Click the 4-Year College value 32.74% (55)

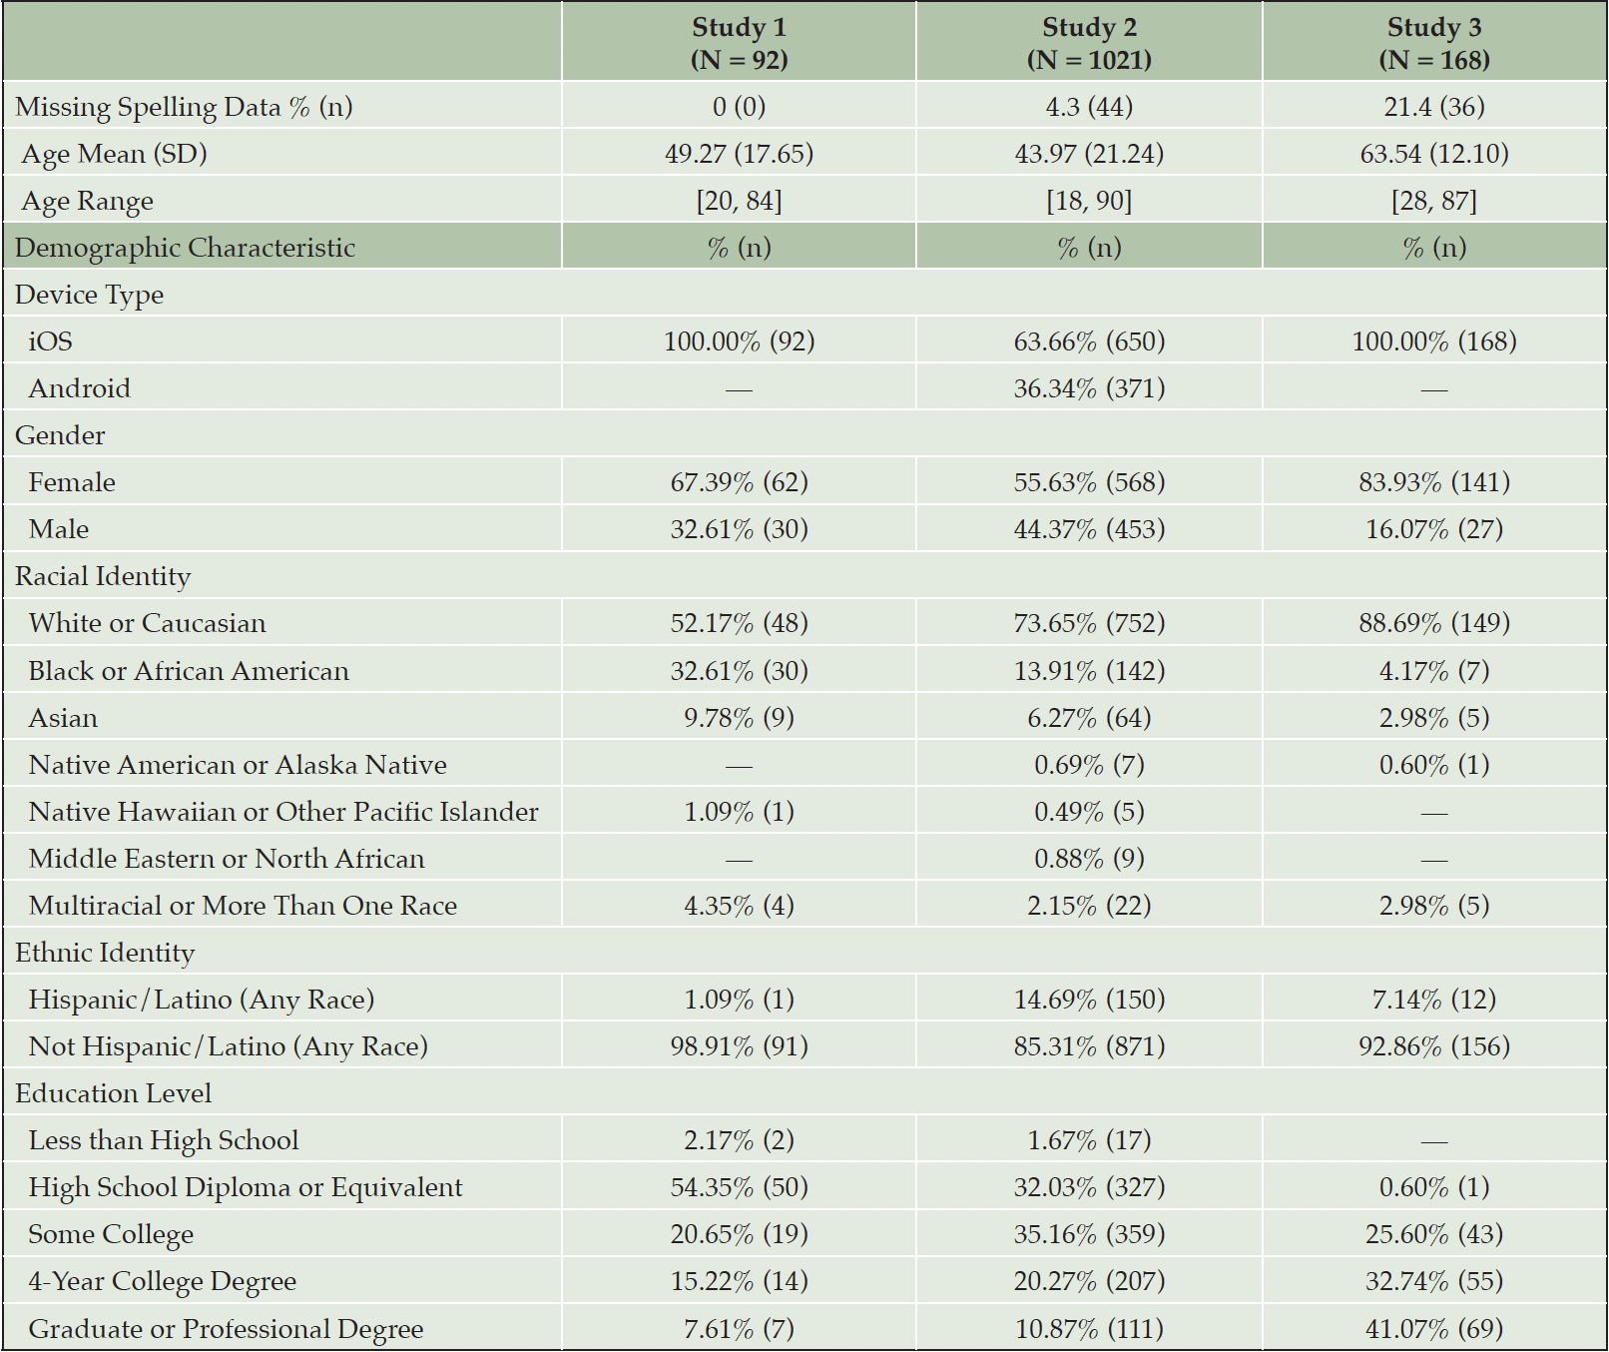(1434, 1281)
